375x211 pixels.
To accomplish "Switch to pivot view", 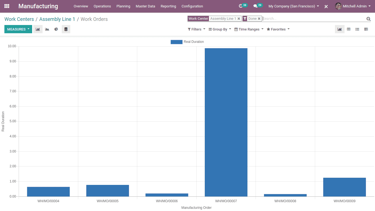I will click(x=349, y=29).
